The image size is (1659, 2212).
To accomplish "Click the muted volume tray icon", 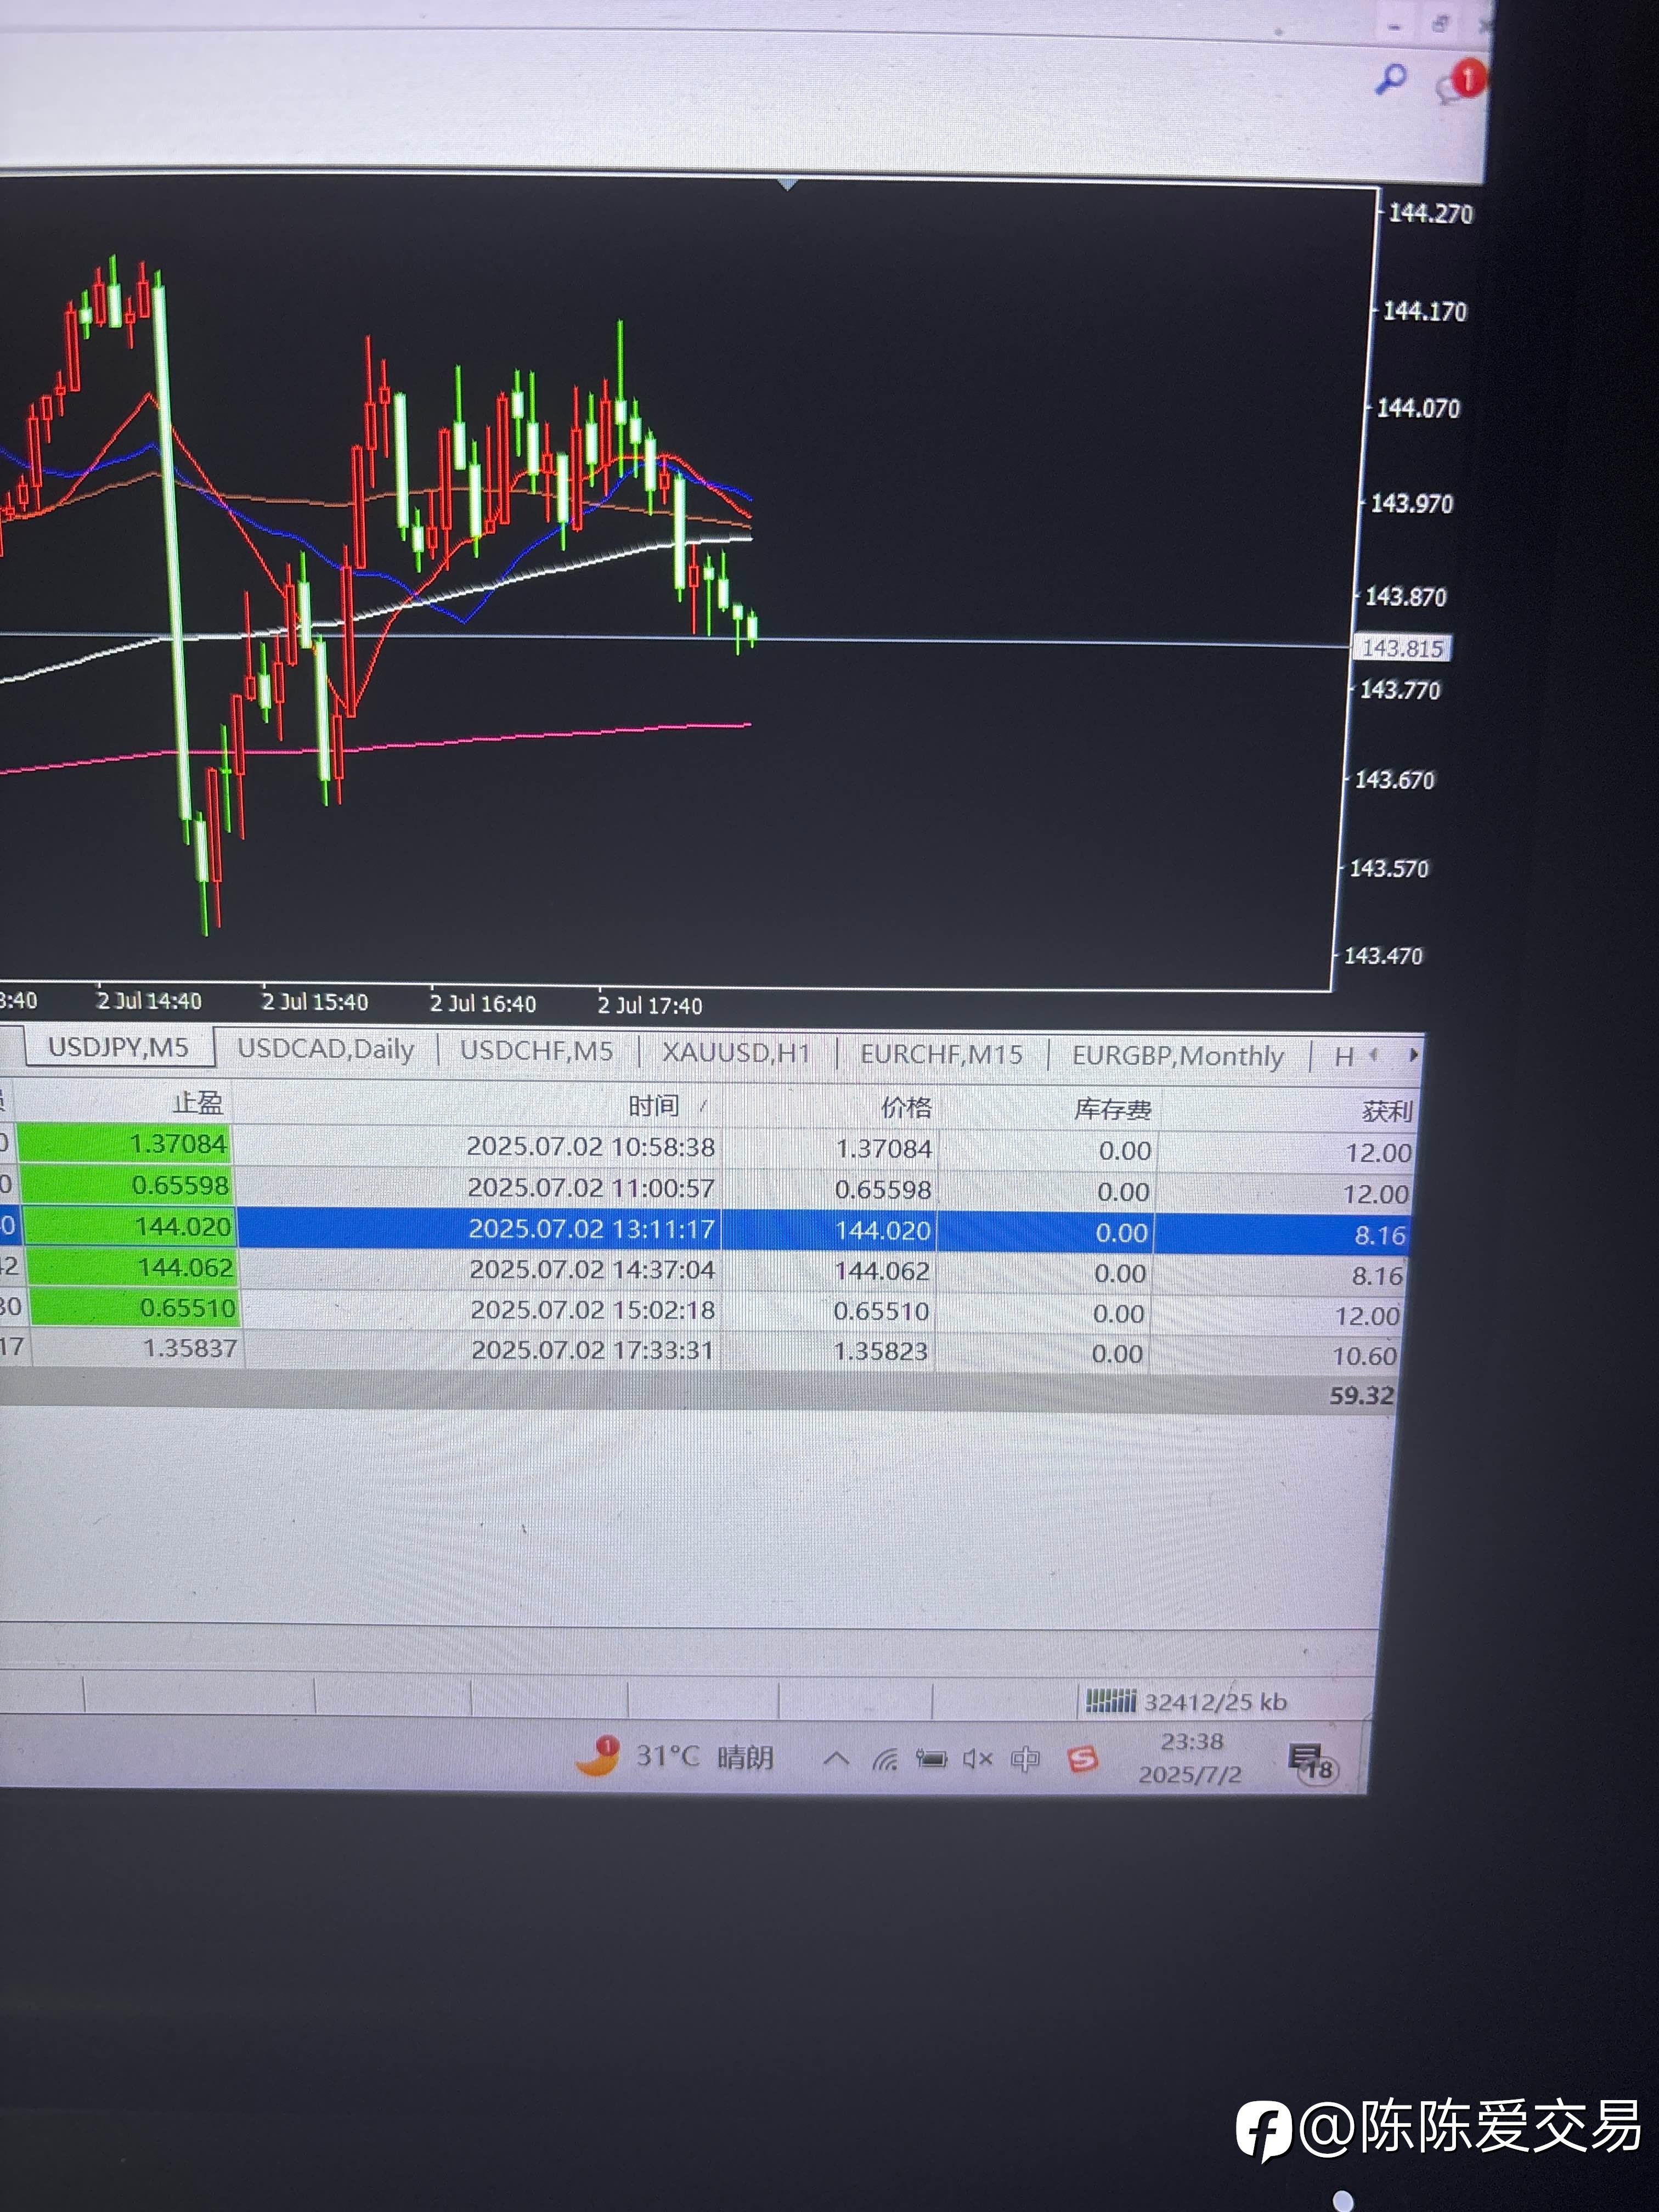I will 977,1759.
